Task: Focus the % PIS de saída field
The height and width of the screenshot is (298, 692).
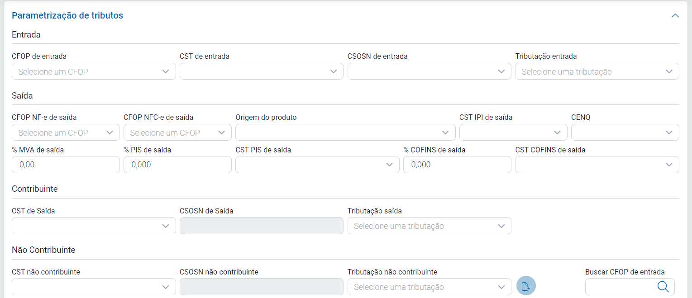Action: coord(177,165)
